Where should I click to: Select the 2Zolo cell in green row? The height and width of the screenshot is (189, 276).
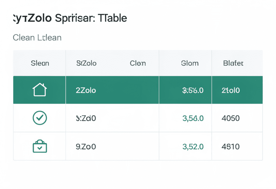click(86, 90)
